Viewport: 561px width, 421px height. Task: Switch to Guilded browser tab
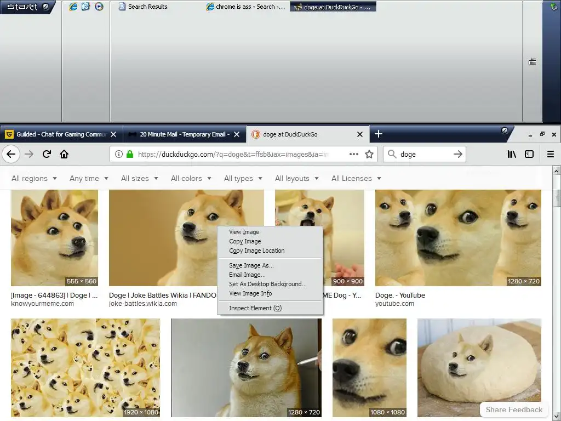point(56,134)
